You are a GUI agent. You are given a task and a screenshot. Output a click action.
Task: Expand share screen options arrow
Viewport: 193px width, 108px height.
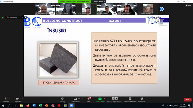(x=104, y=99)
